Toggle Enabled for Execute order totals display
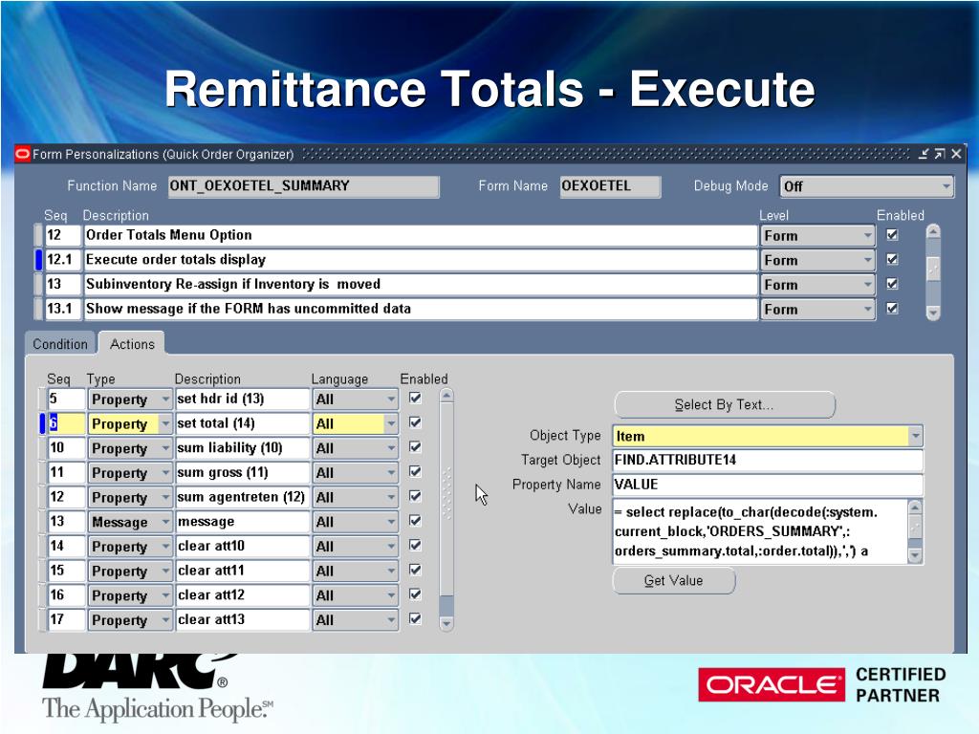Viewport: 979px width, 734px height. click(x=892, y=259)
